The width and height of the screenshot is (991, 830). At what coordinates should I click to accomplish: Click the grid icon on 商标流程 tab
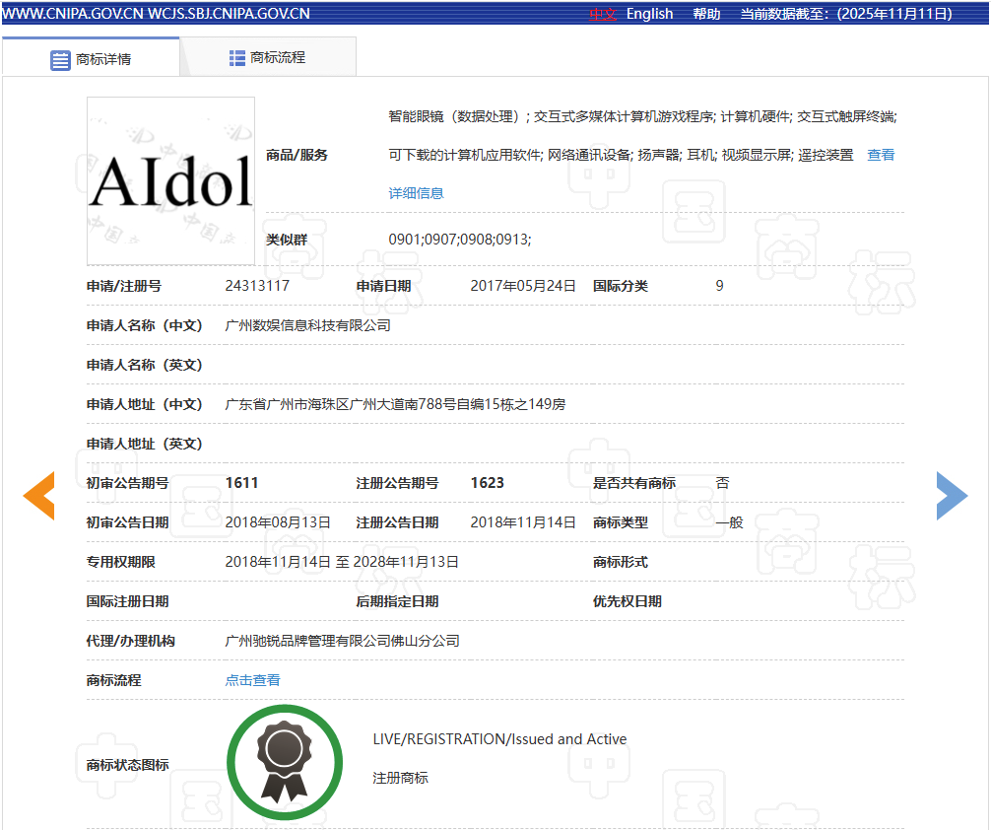(237, 58)
